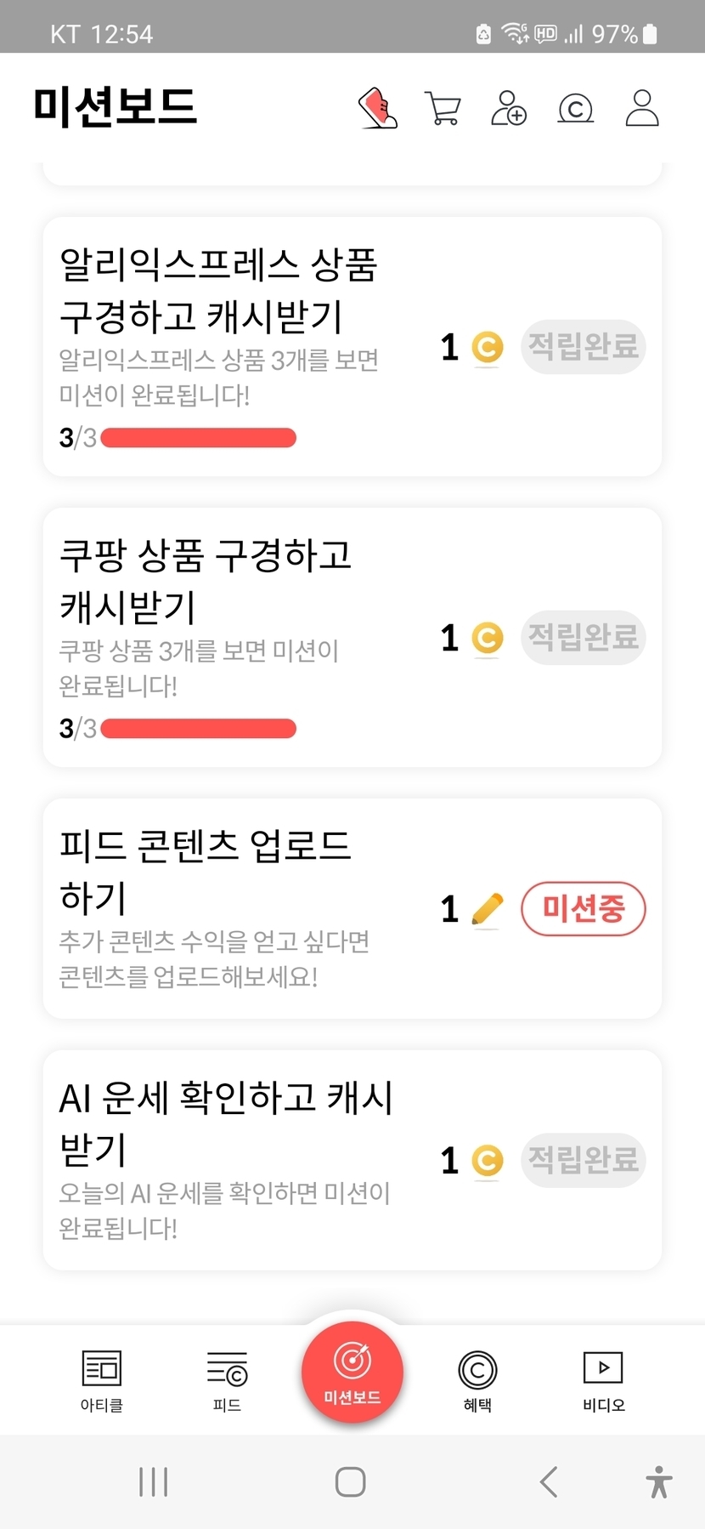Tap the red sneaker icon in header
705x1529 pixels.
click(378, 108)
